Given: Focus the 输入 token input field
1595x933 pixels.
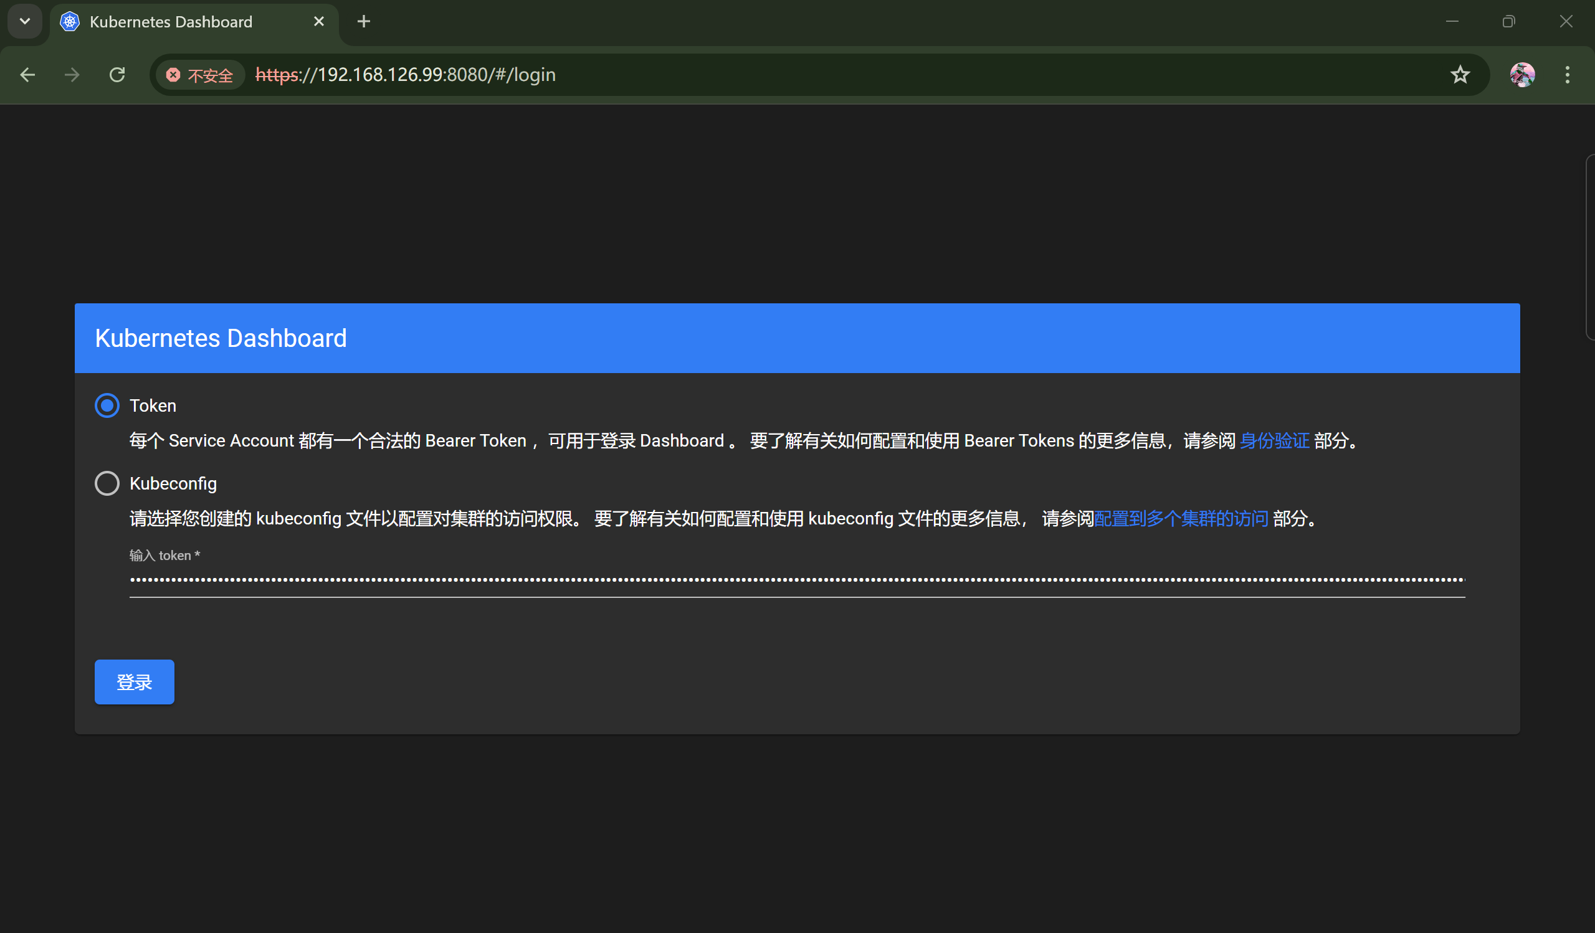Looking at the screenshot, I should (x=797, y=580).
